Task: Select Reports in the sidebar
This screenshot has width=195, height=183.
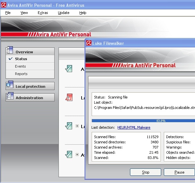Action: click(x=30, y=74)
